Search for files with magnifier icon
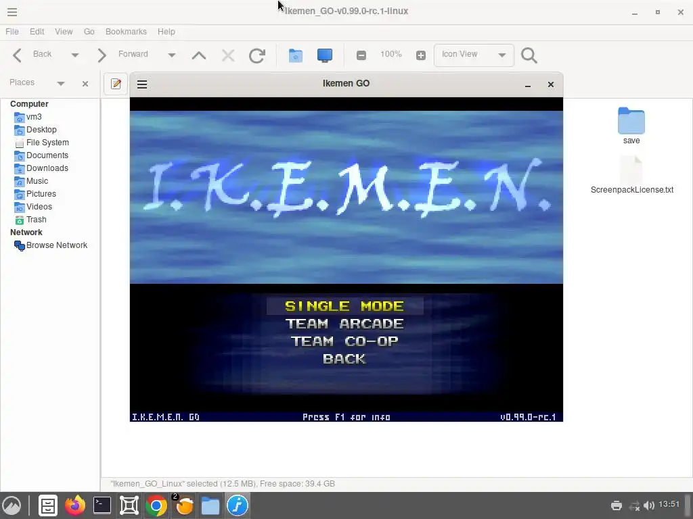 point(529,55)
